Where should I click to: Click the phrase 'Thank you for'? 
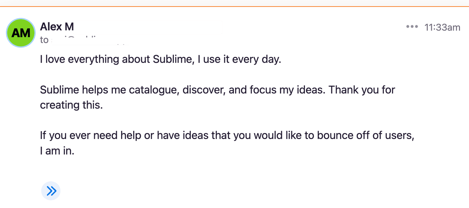[x=362, y=90]
